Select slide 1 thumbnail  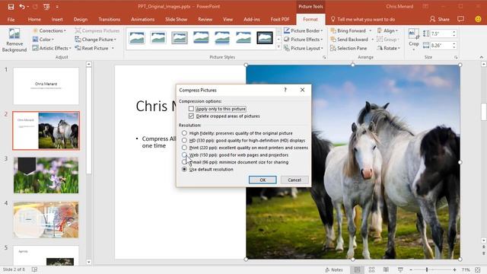coord(46,86)
